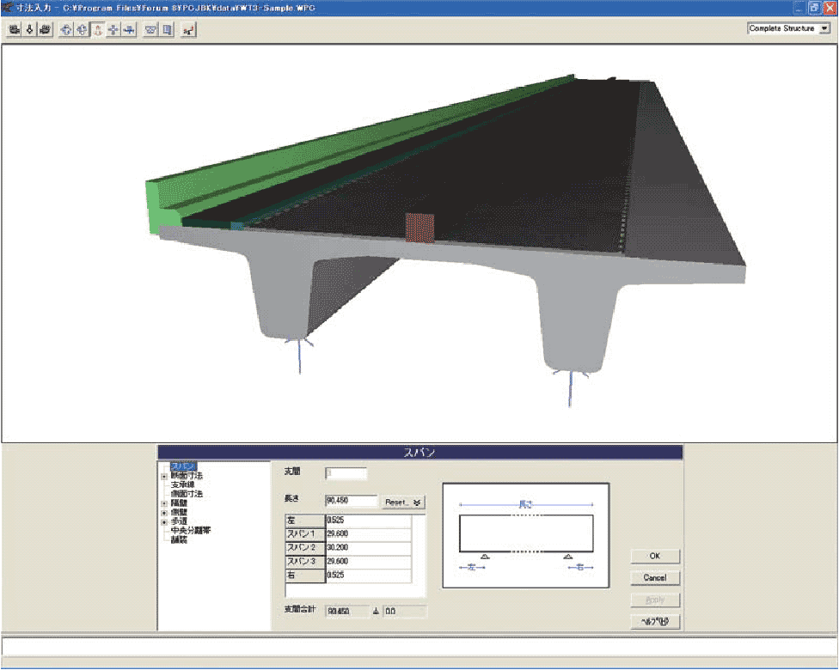
Task: Click the first blue rotate view icon
Action: point(66,30)
